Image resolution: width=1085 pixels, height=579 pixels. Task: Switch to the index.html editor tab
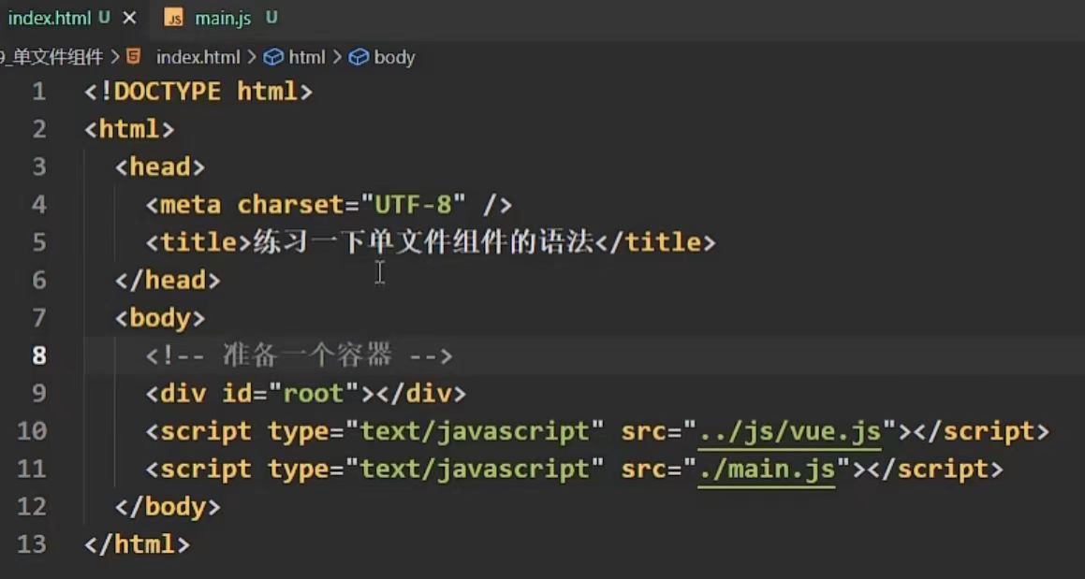pyautogui.click(x=71, y=19)
